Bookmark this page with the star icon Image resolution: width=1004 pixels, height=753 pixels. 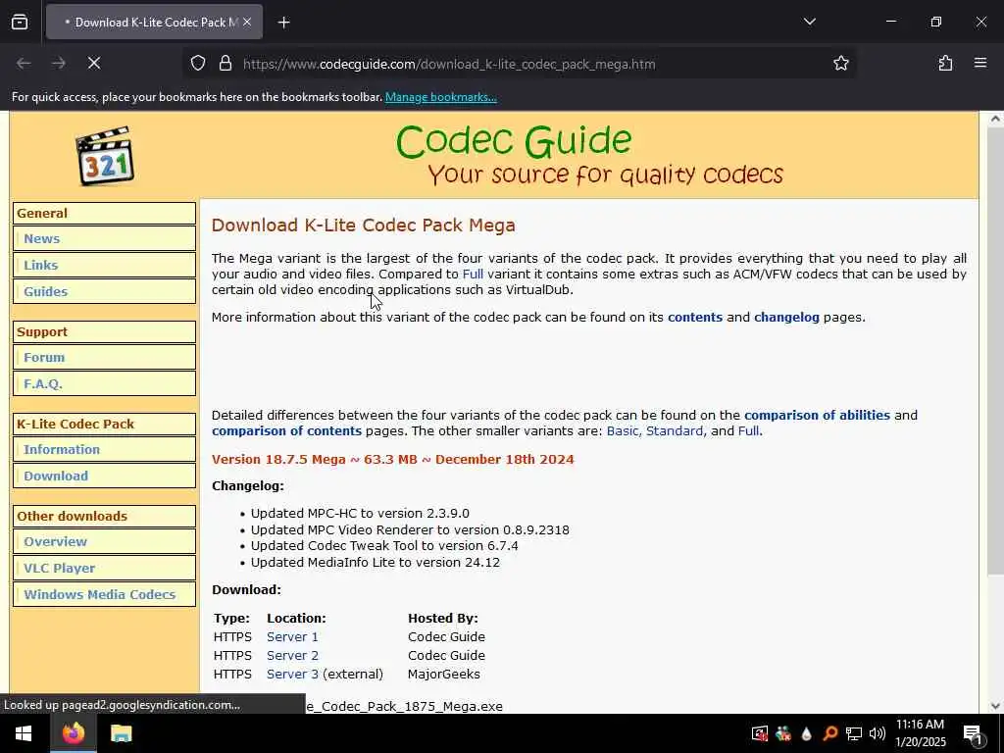pos(840,63)
